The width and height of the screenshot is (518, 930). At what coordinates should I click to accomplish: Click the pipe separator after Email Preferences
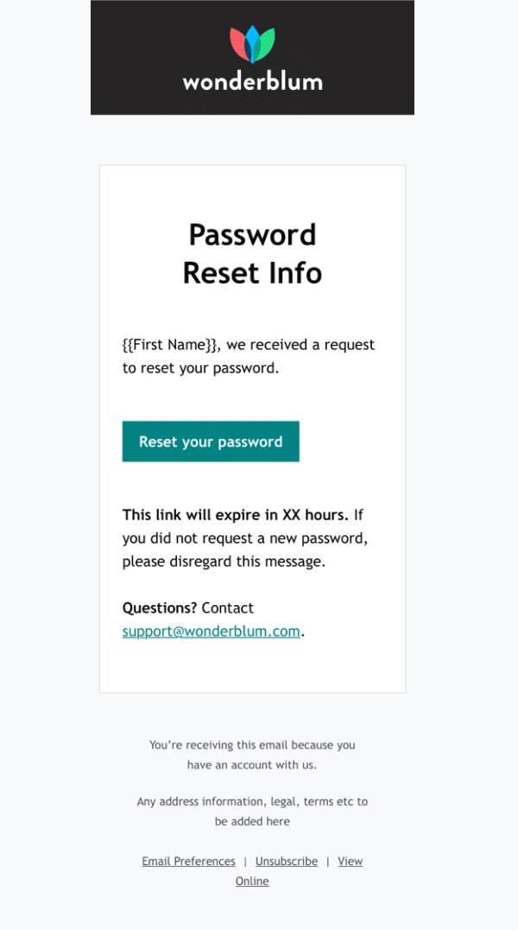245,862
